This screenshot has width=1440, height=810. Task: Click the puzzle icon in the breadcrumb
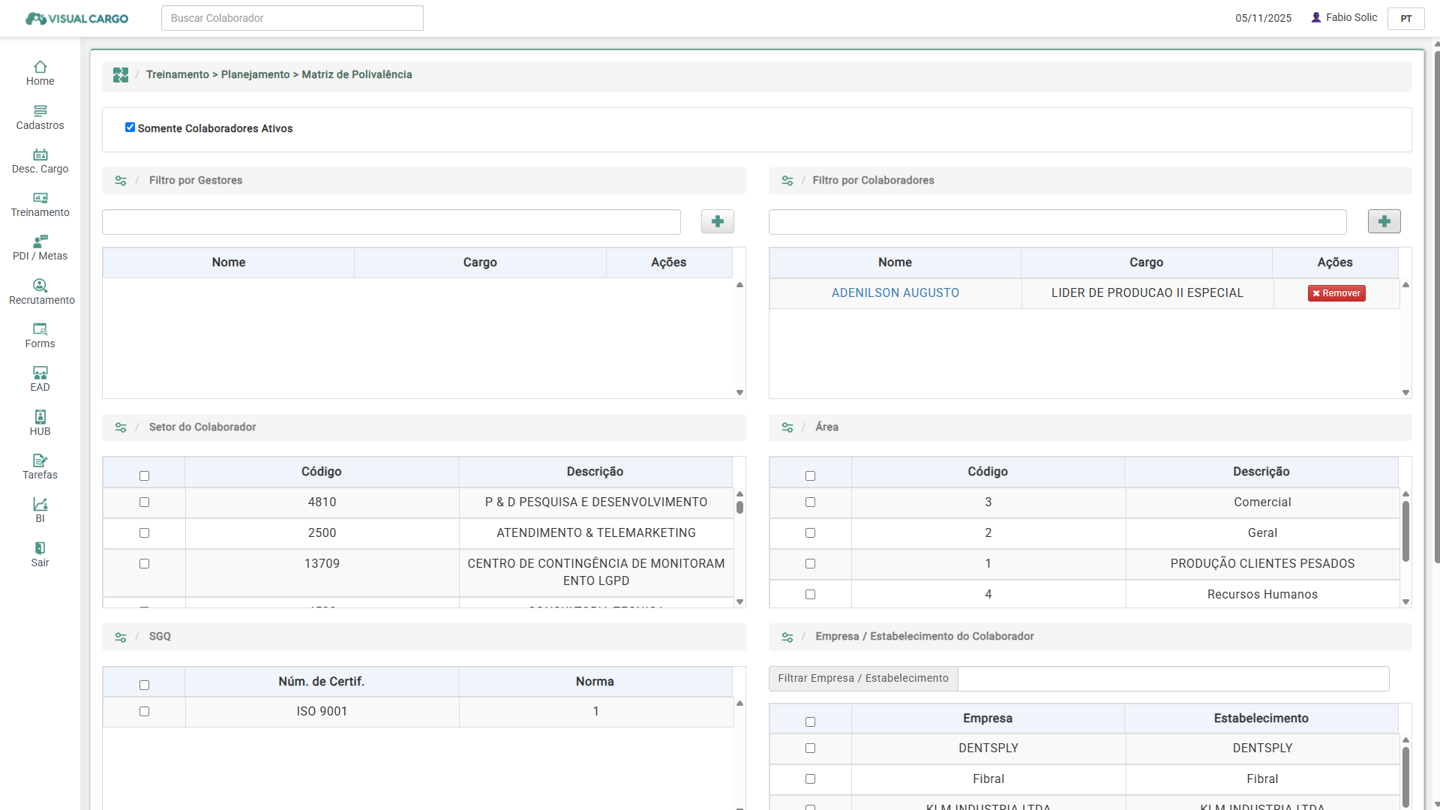coord(121,75)
